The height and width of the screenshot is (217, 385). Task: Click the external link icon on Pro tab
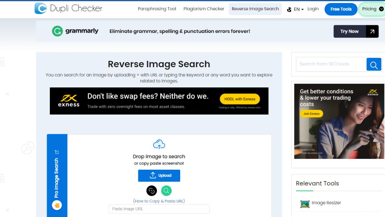point(57,152)
